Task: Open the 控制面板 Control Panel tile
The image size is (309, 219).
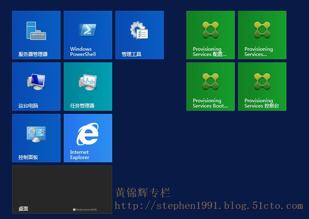Action: point(36,138)
